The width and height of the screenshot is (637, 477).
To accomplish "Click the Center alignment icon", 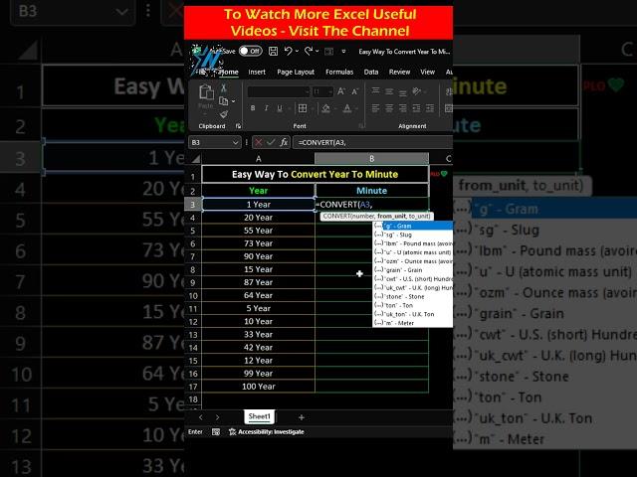I will [389, 108].
